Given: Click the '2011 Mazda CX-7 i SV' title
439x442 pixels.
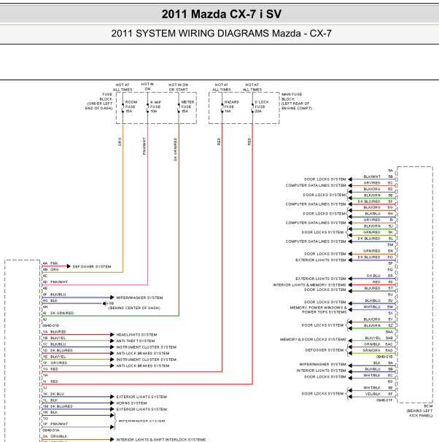Looking at the screenshot, I should point(222,14).
